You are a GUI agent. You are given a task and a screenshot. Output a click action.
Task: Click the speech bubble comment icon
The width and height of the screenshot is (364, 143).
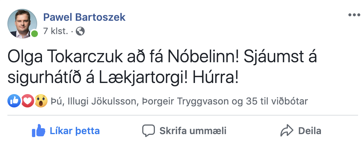pos(148,131)
